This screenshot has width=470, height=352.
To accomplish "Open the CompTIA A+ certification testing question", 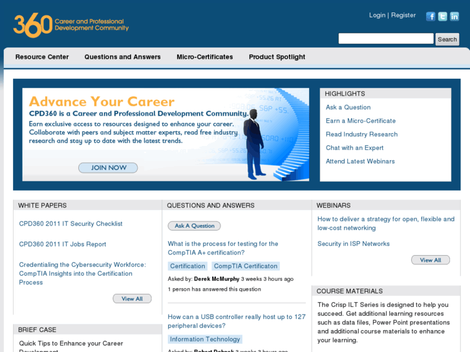I will point(222,248).
